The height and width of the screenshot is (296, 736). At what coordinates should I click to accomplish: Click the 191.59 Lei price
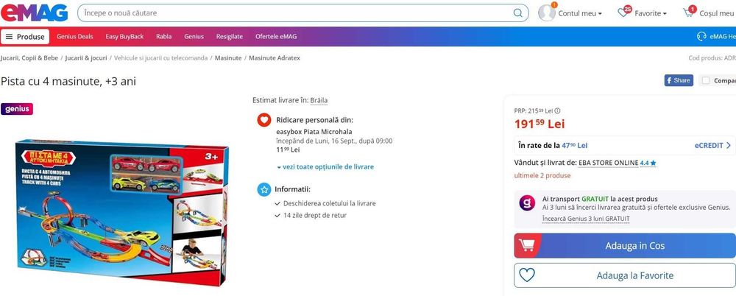coord(539,124)
